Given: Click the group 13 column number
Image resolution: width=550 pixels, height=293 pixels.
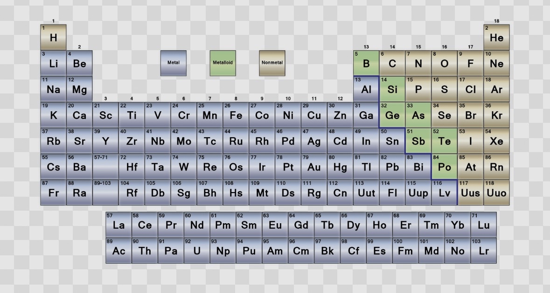Looking at the screenshot, I should point(366,47).
